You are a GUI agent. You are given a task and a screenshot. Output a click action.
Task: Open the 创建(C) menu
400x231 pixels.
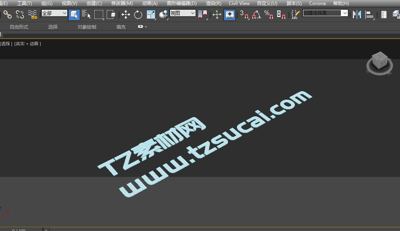(x=94, y=3)
